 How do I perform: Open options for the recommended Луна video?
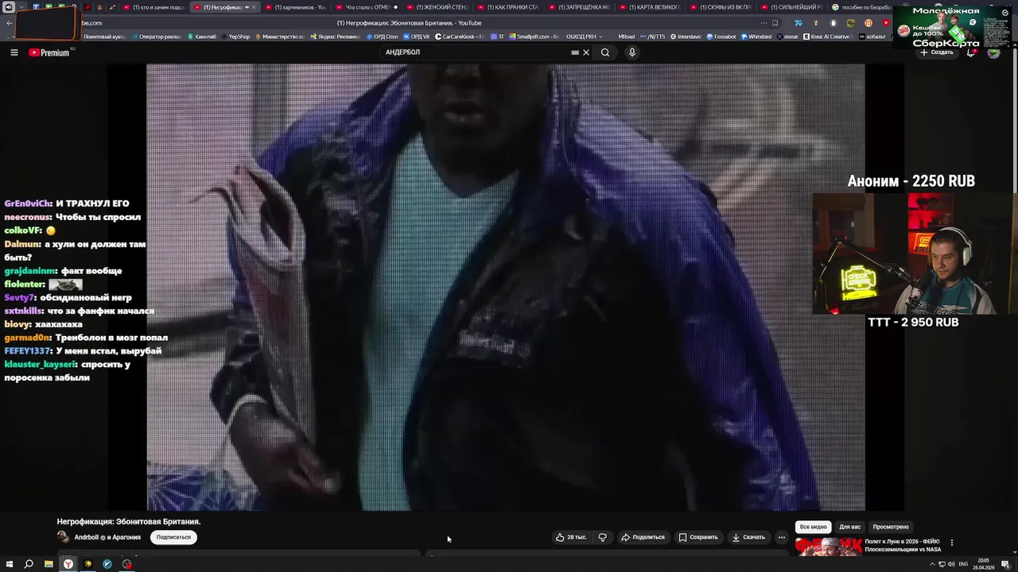tap(952, 543)
